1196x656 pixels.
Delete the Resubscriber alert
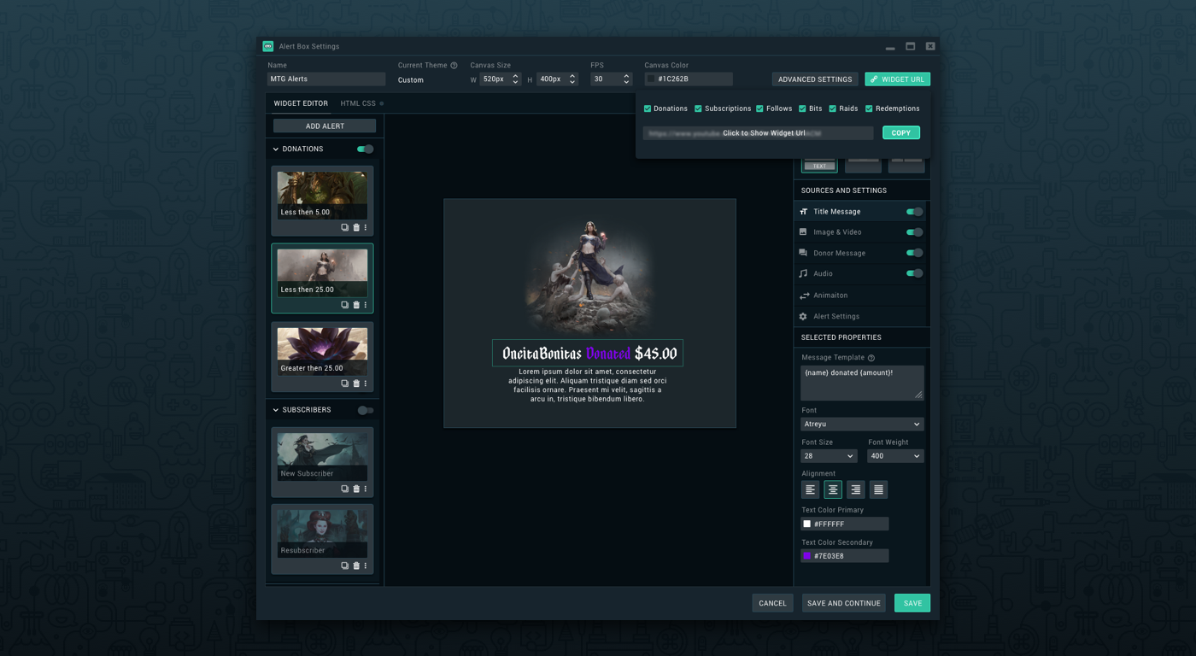356,565
